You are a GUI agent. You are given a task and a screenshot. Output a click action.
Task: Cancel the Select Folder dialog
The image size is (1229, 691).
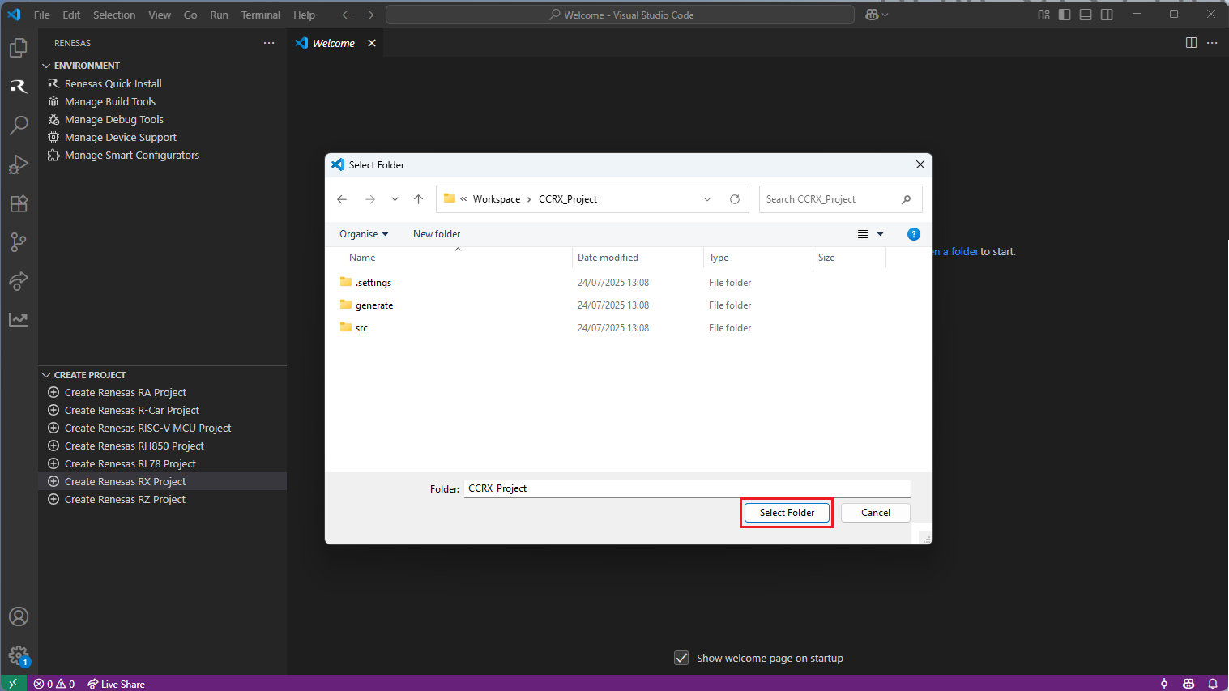point(876,513)
